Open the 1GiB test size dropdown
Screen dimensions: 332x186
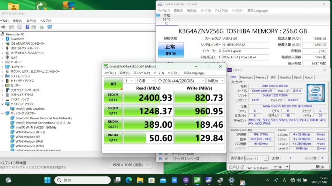145,81
